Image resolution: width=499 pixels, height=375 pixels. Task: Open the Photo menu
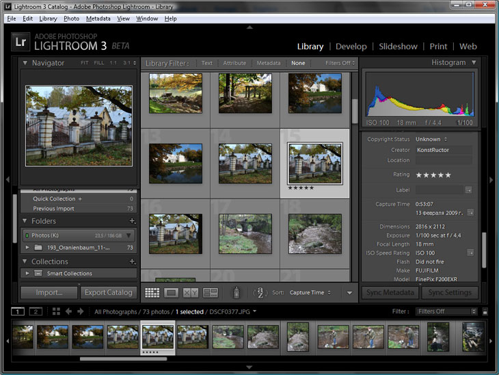click(x=71, y=18)
